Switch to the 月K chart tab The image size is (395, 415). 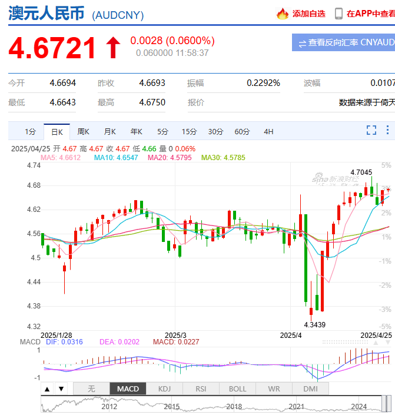click(x=110, y=131)
